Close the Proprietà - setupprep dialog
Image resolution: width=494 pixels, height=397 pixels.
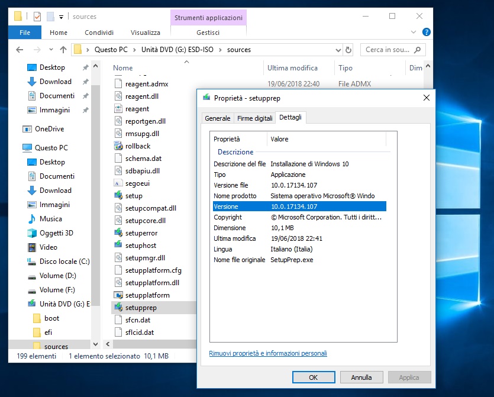point(427,98)
